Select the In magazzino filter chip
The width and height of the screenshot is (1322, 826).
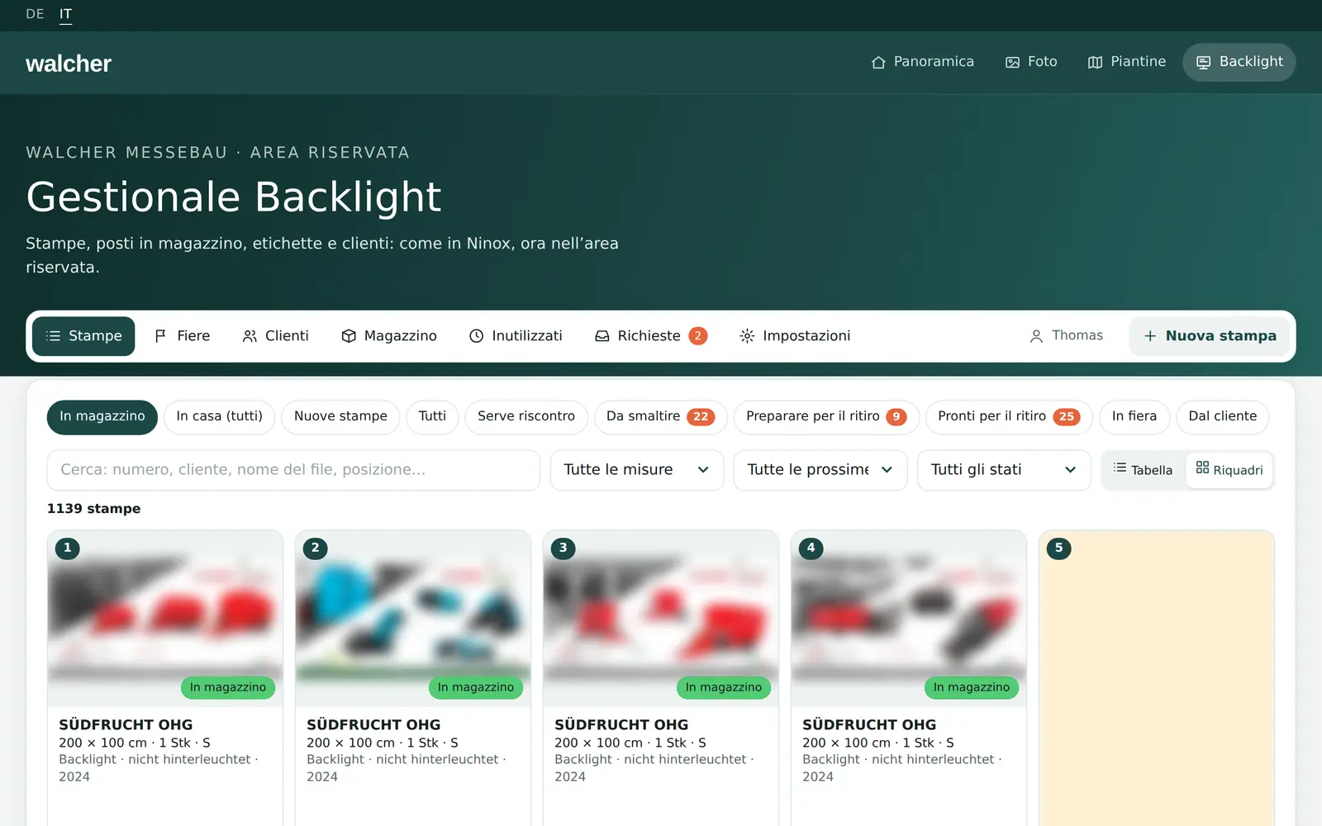(x=102, y=416)
